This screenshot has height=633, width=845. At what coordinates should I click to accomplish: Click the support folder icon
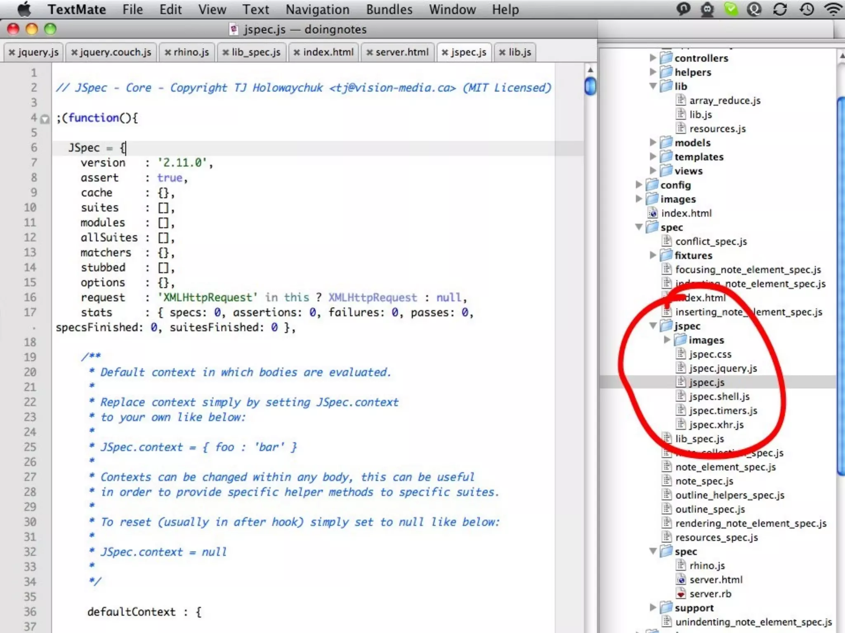tap(666, 607)
